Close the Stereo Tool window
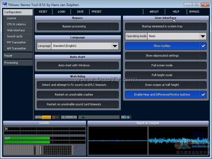 [x=205, y=5]
